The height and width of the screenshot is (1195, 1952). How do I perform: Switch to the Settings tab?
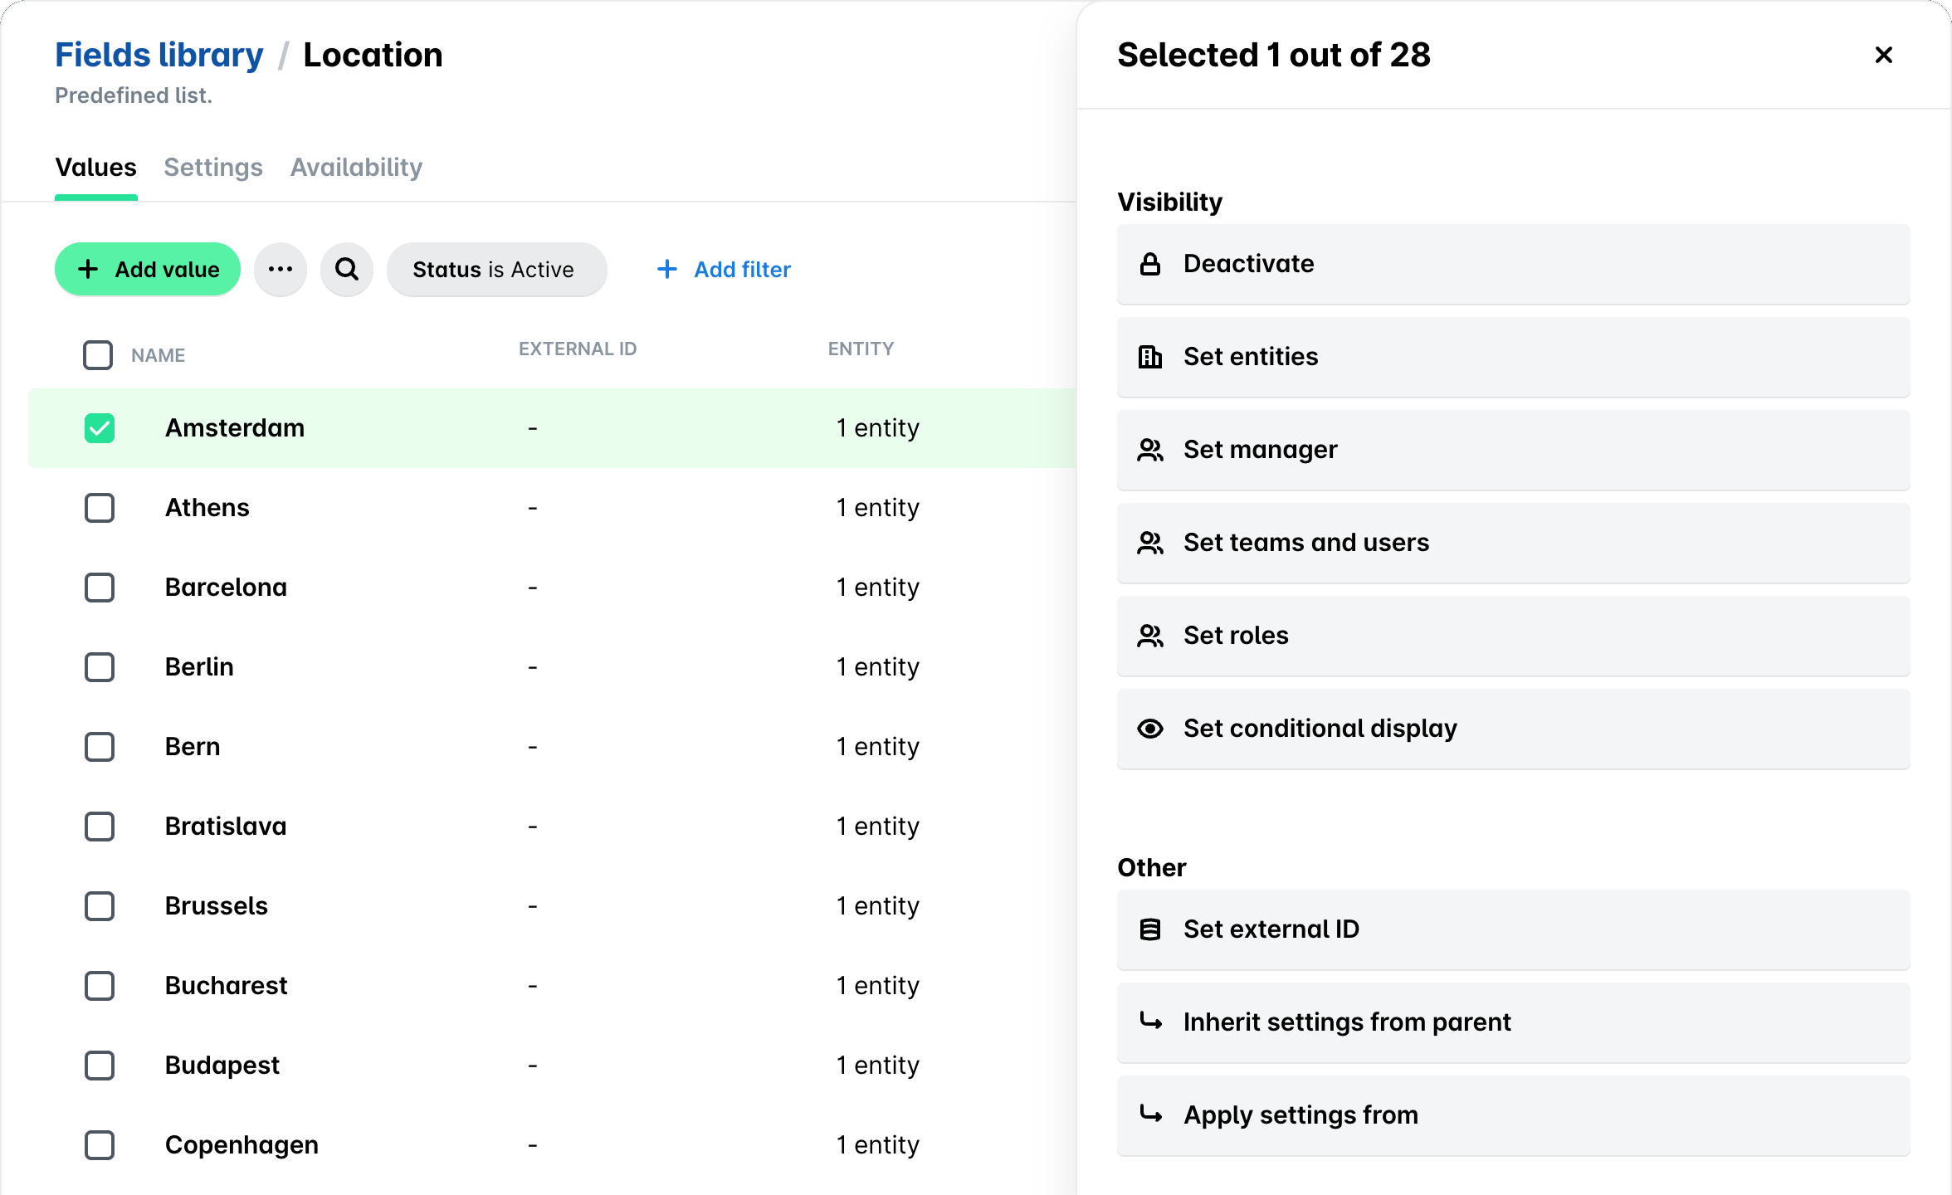(x=213, y=168)
